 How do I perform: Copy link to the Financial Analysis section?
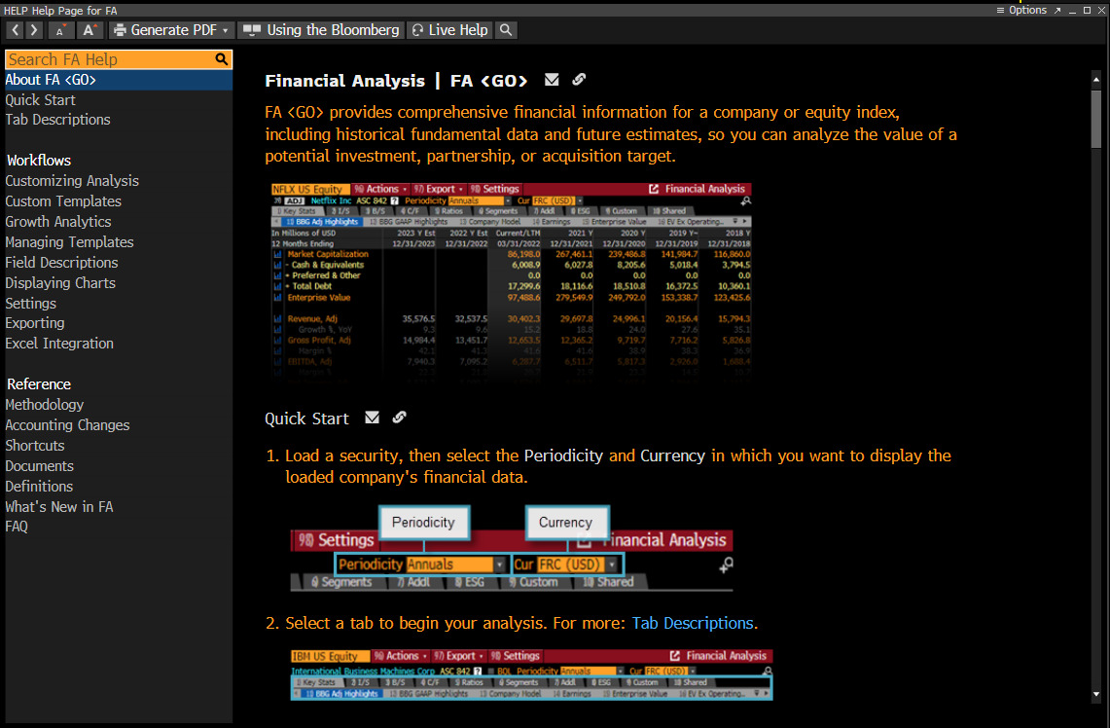579,80
